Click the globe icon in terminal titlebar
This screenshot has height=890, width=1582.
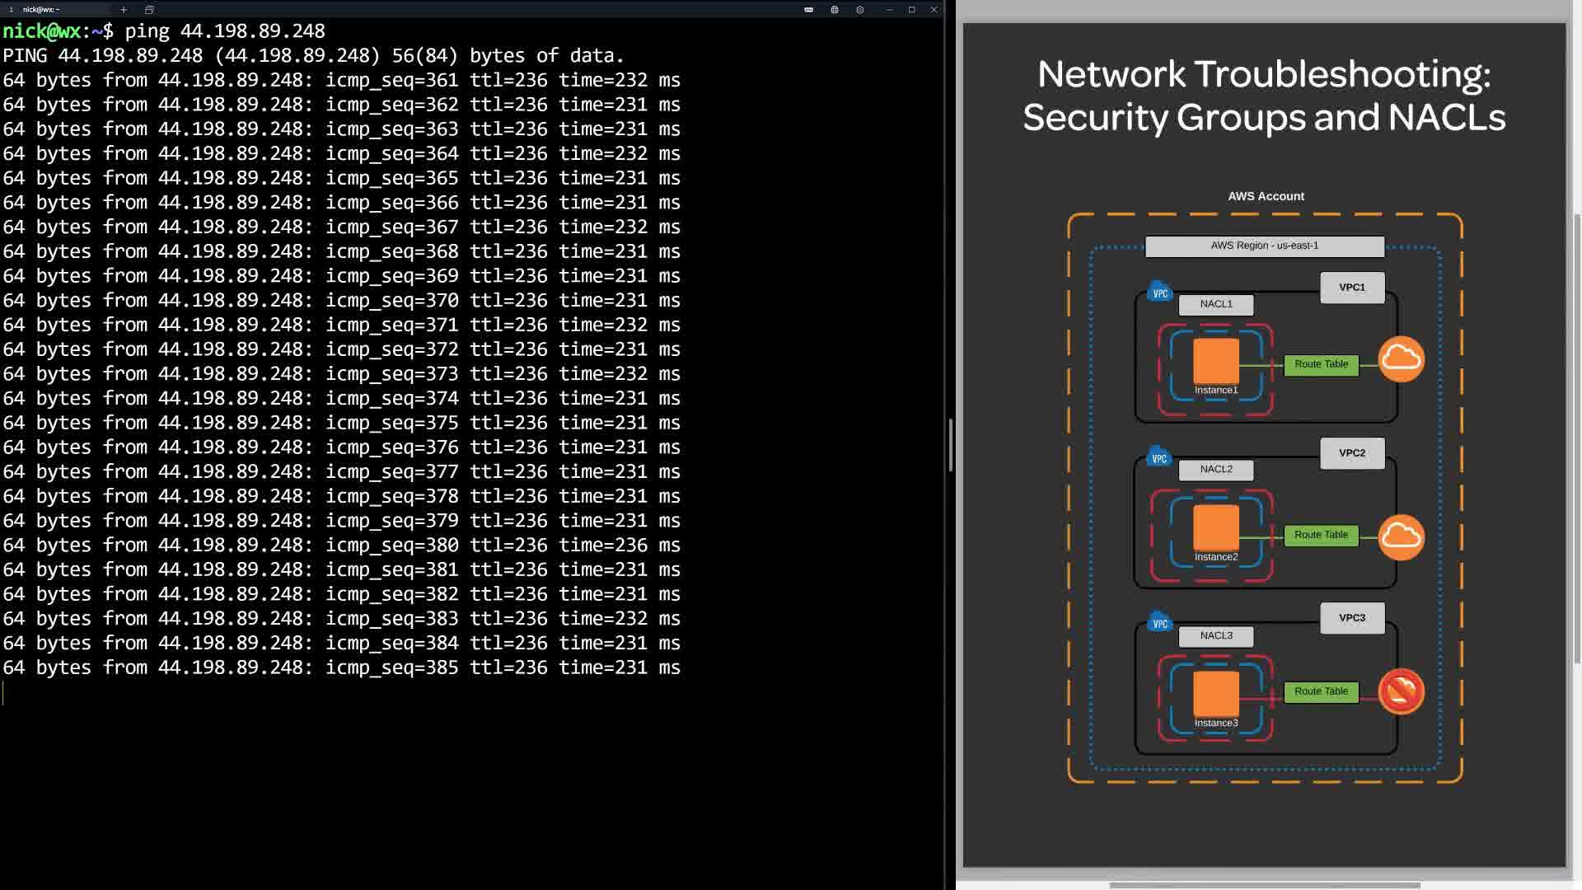[x=834, y=10]
